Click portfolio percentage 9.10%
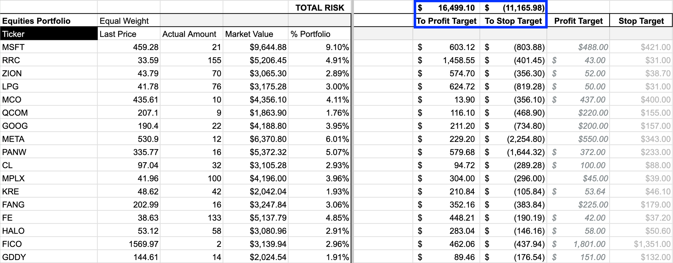673x263 pixels. coord(320,47)
